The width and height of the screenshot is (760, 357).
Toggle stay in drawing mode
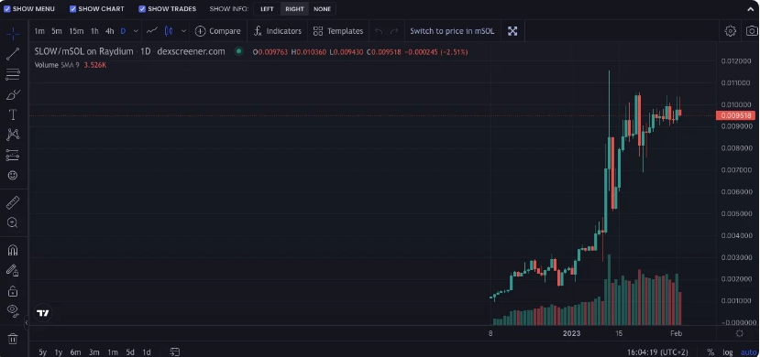click(13, 270)
